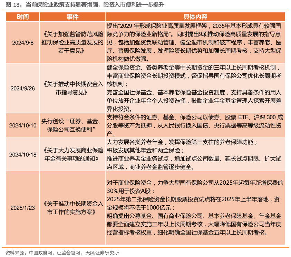291x257 pixels.
Task: Click the date cell '2024/10/18'
Action: pyautogui.click(x=23, y=154)
